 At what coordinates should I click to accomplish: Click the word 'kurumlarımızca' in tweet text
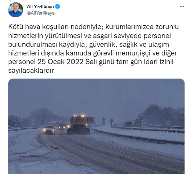coord(130,27)
